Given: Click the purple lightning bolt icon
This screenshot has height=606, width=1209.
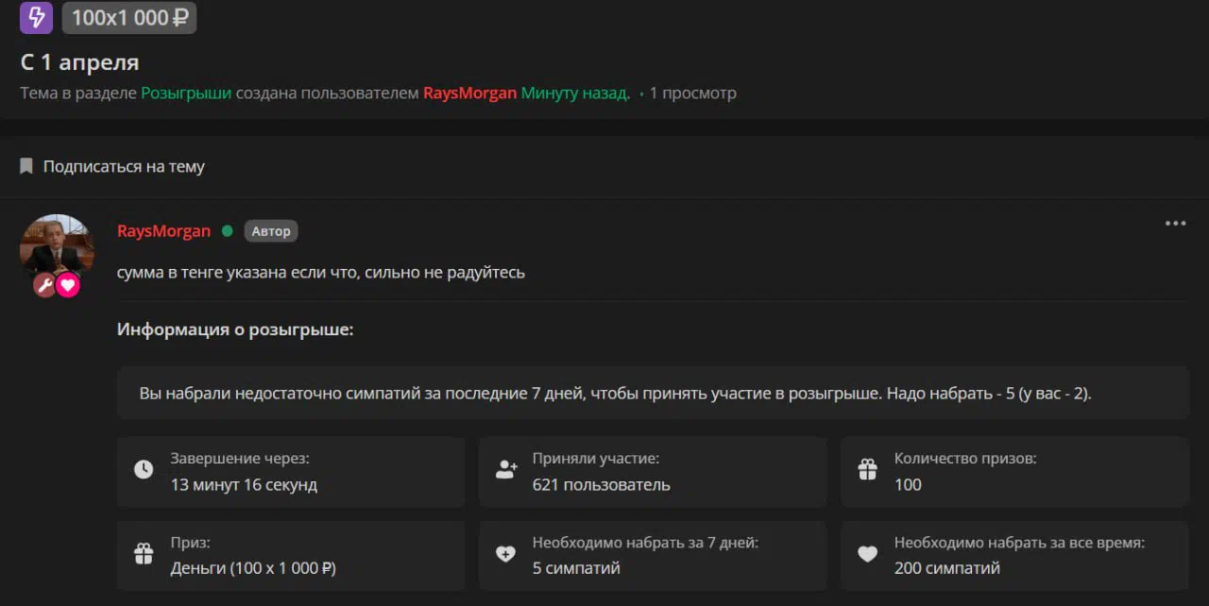Looking at the screenshot, I should coord(36,17).
